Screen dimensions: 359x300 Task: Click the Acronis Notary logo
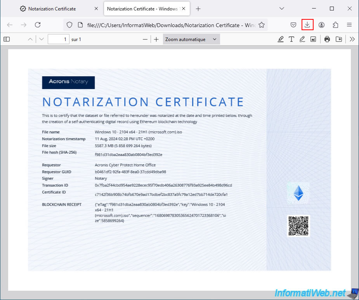pyautogui.click(x=68, y=82)
